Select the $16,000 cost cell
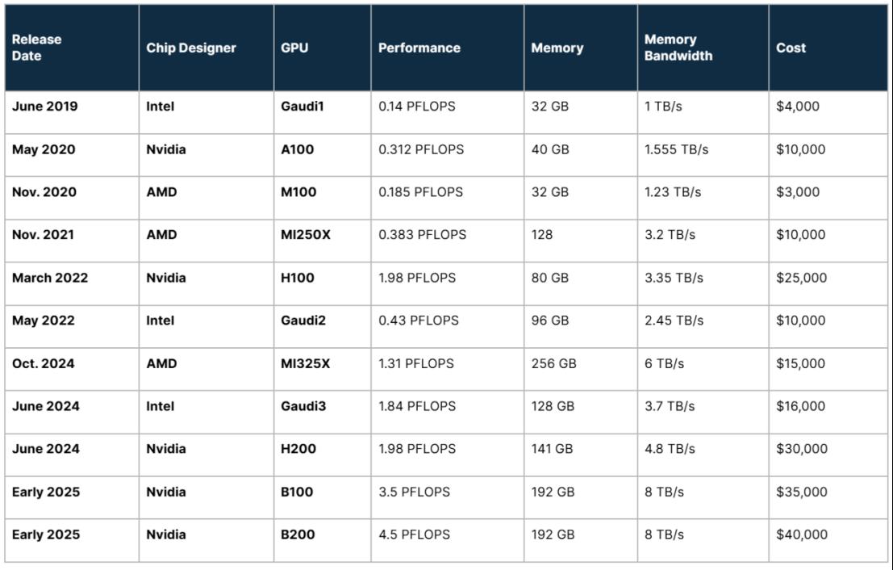Image resolution: width=893 pixels, height=570 pixels. coord(828,412)
